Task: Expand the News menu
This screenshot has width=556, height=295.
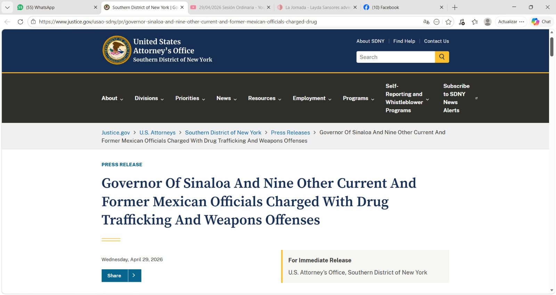Action: [x=227, y=98]
